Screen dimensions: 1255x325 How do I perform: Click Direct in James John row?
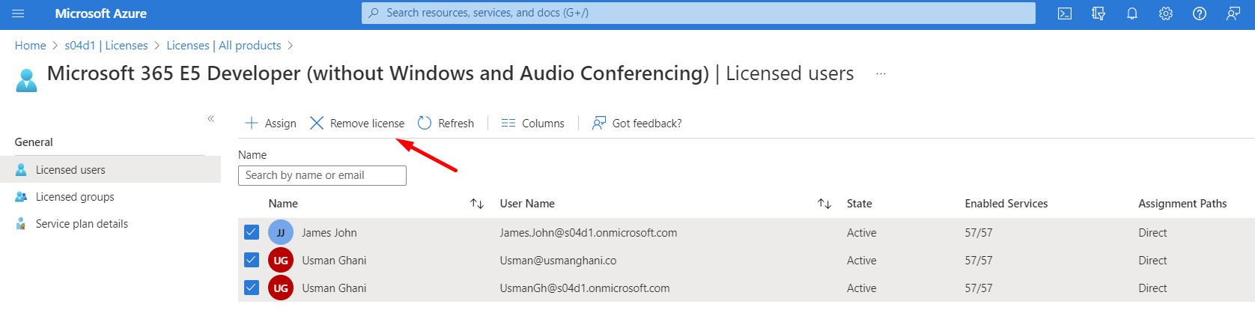(x=1152, y=233)
